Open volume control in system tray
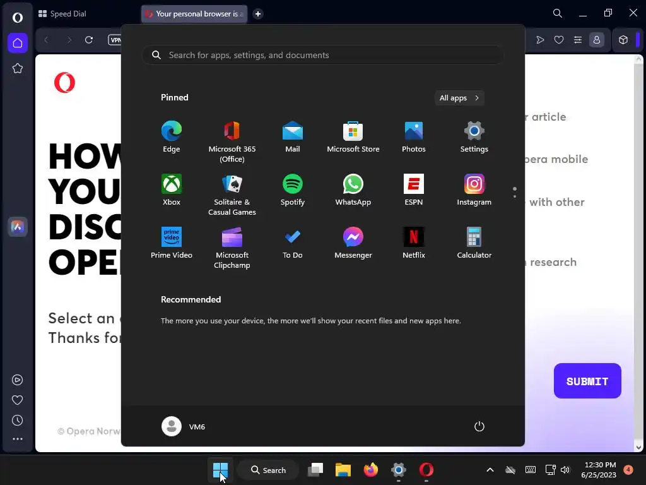The height and width of the screenshot is (485, 646). pyautogui.click(x=565, y=470)
